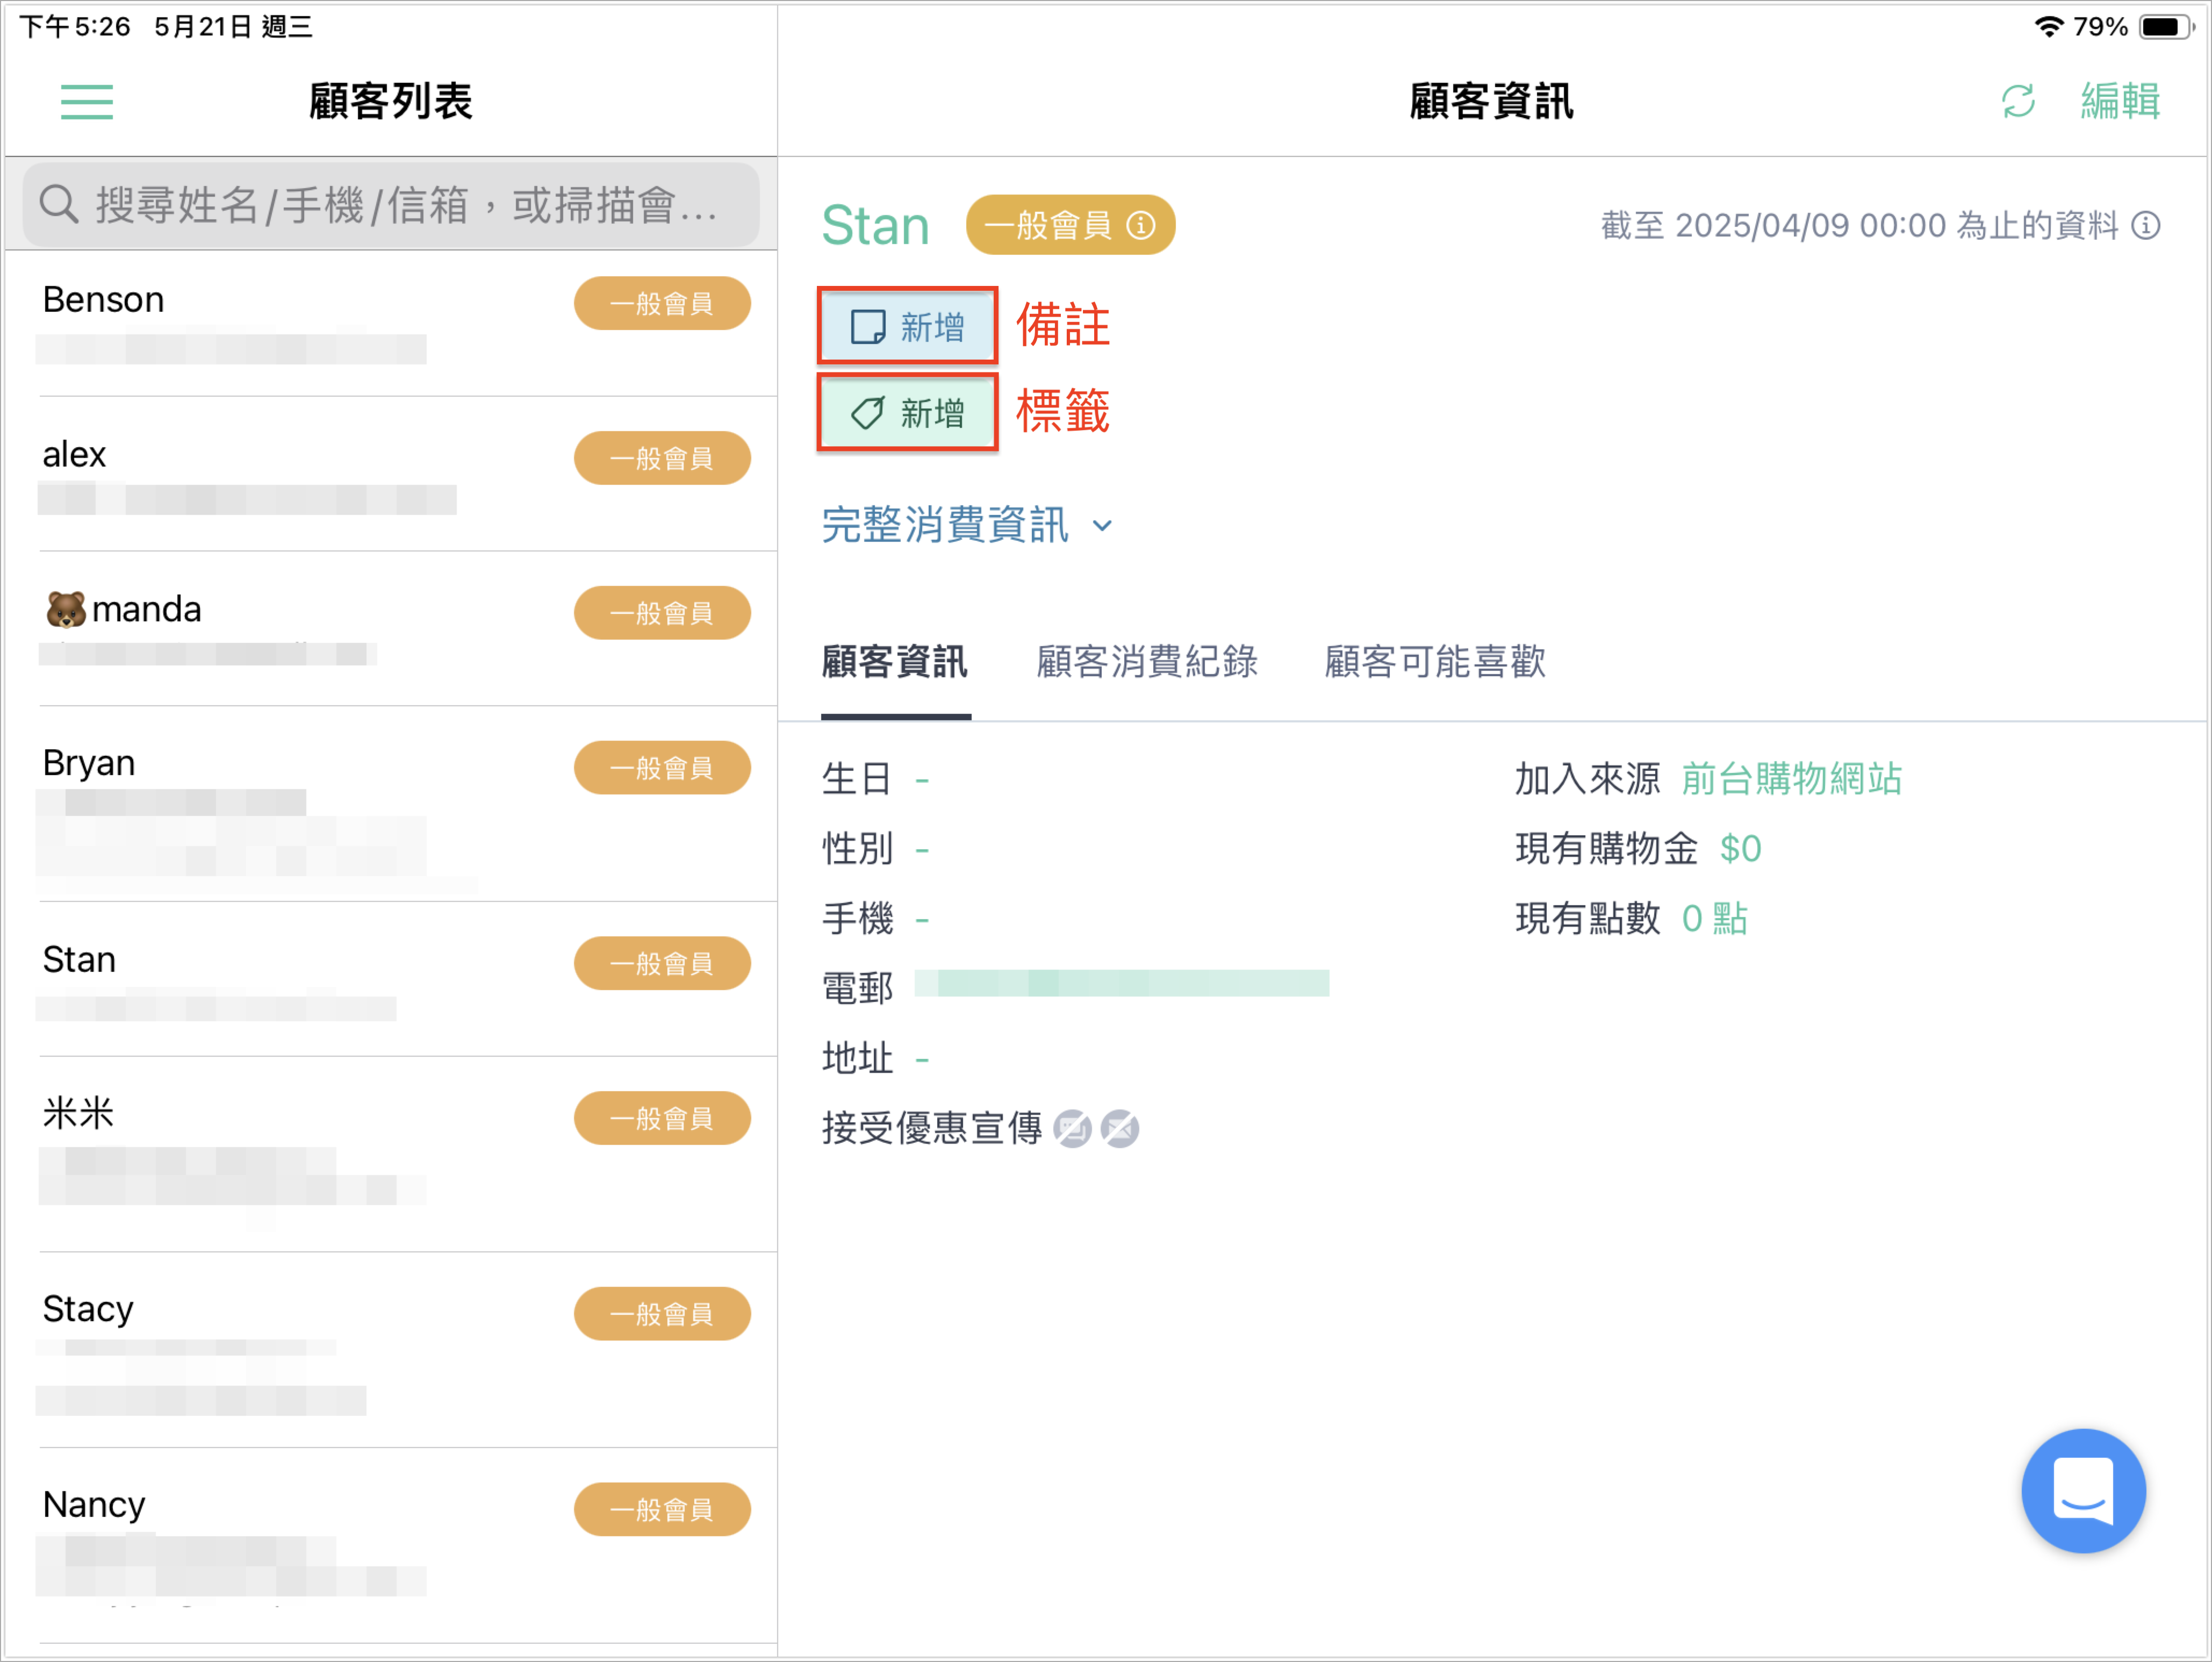Screen dimensions: 2212x1662
Task: Focus the customer search field
Action: click(x=391, y=205)
